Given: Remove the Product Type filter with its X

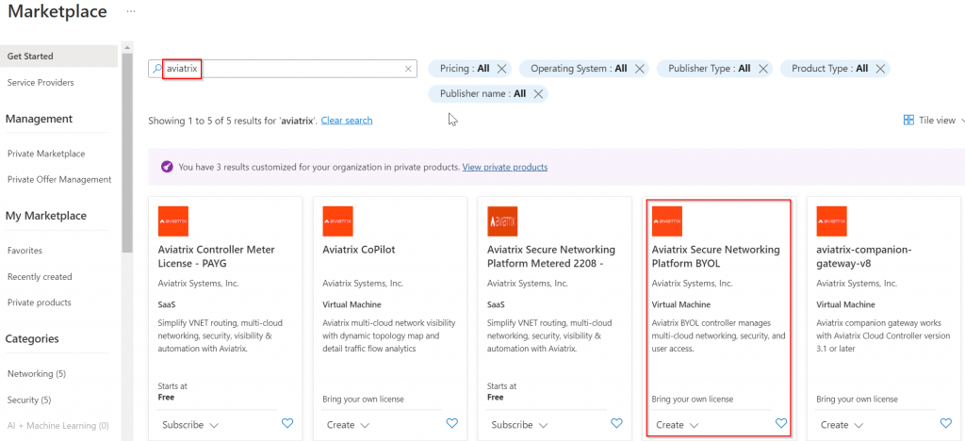Looking at the screenshot, I should 880,68.
